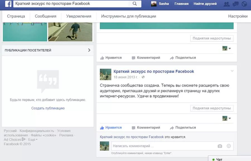
Task: Open the Уведомления tab
Action: (79, 16)
